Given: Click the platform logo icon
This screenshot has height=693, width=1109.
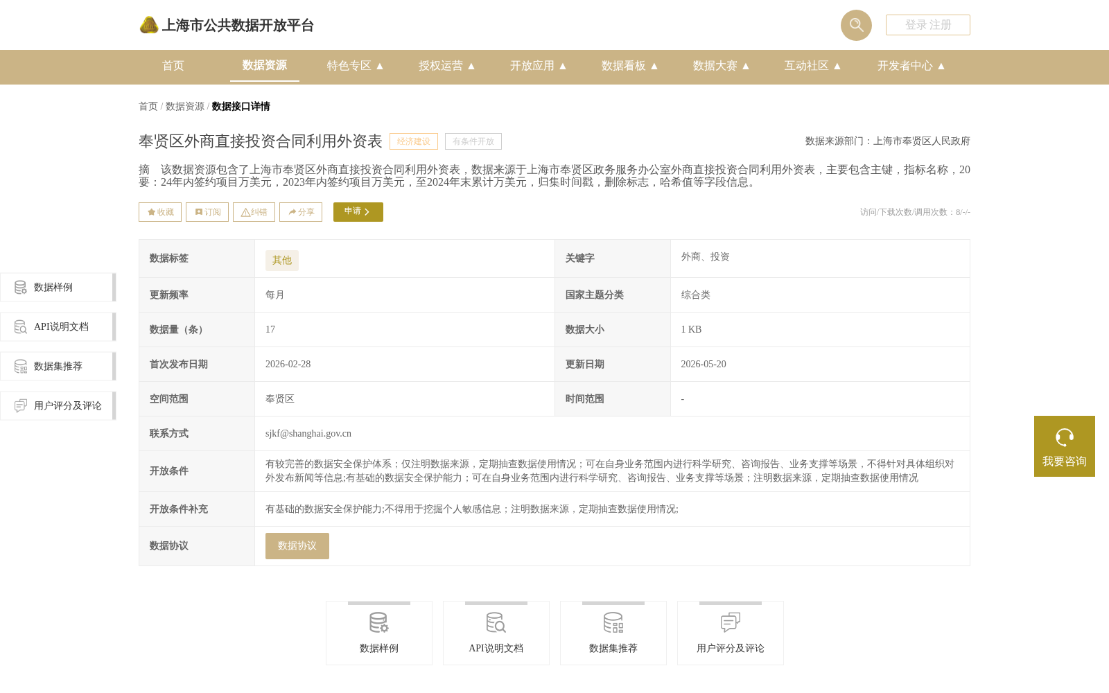Looking at the screenshot, I should pos(149,25).
